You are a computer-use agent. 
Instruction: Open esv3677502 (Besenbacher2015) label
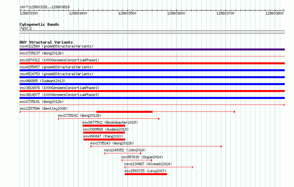coord(110,122)
